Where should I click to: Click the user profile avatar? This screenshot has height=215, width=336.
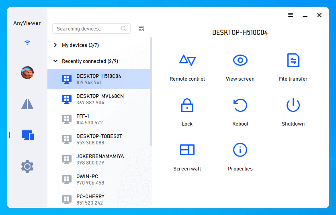pos(27,73)
